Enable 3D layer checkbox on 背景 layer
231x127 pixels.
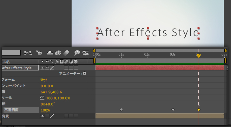point(76,116)
